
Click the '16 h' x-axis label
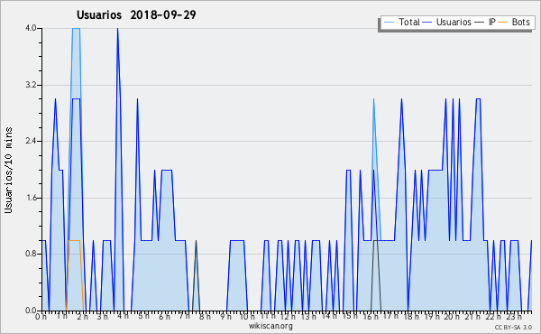pyautogui.click(x=371, y=317)
